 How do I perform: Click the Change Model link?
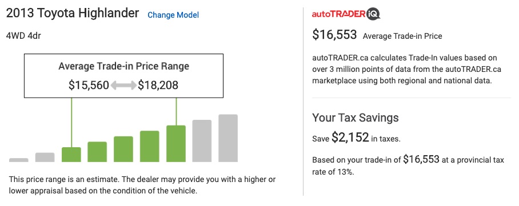[x=173, y=15]
